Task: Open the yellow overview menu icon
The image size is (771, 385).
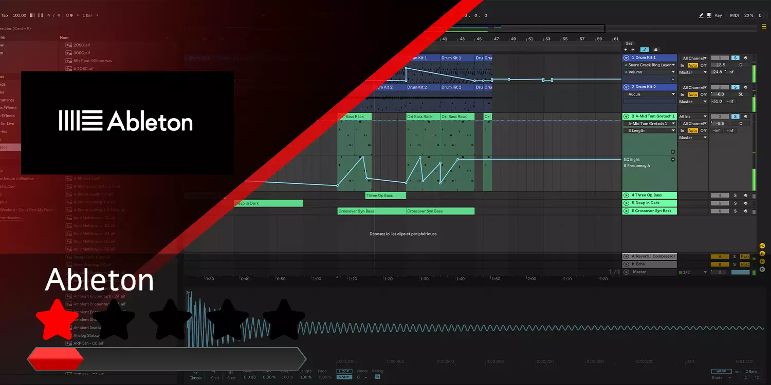Action: coord(764,26)
